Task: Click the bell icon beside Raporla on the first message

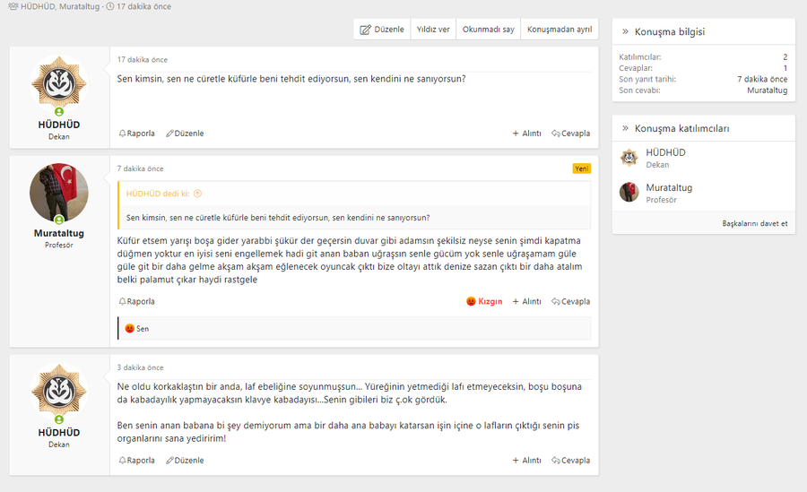Action: pyautogui.click(x=123, y=134)
